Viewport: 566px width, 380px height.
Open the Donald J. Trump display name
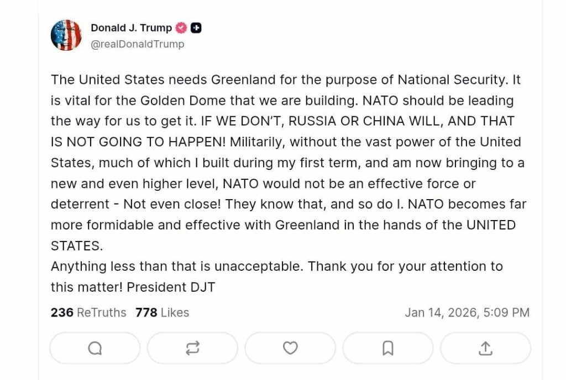(x=131, y=28)
